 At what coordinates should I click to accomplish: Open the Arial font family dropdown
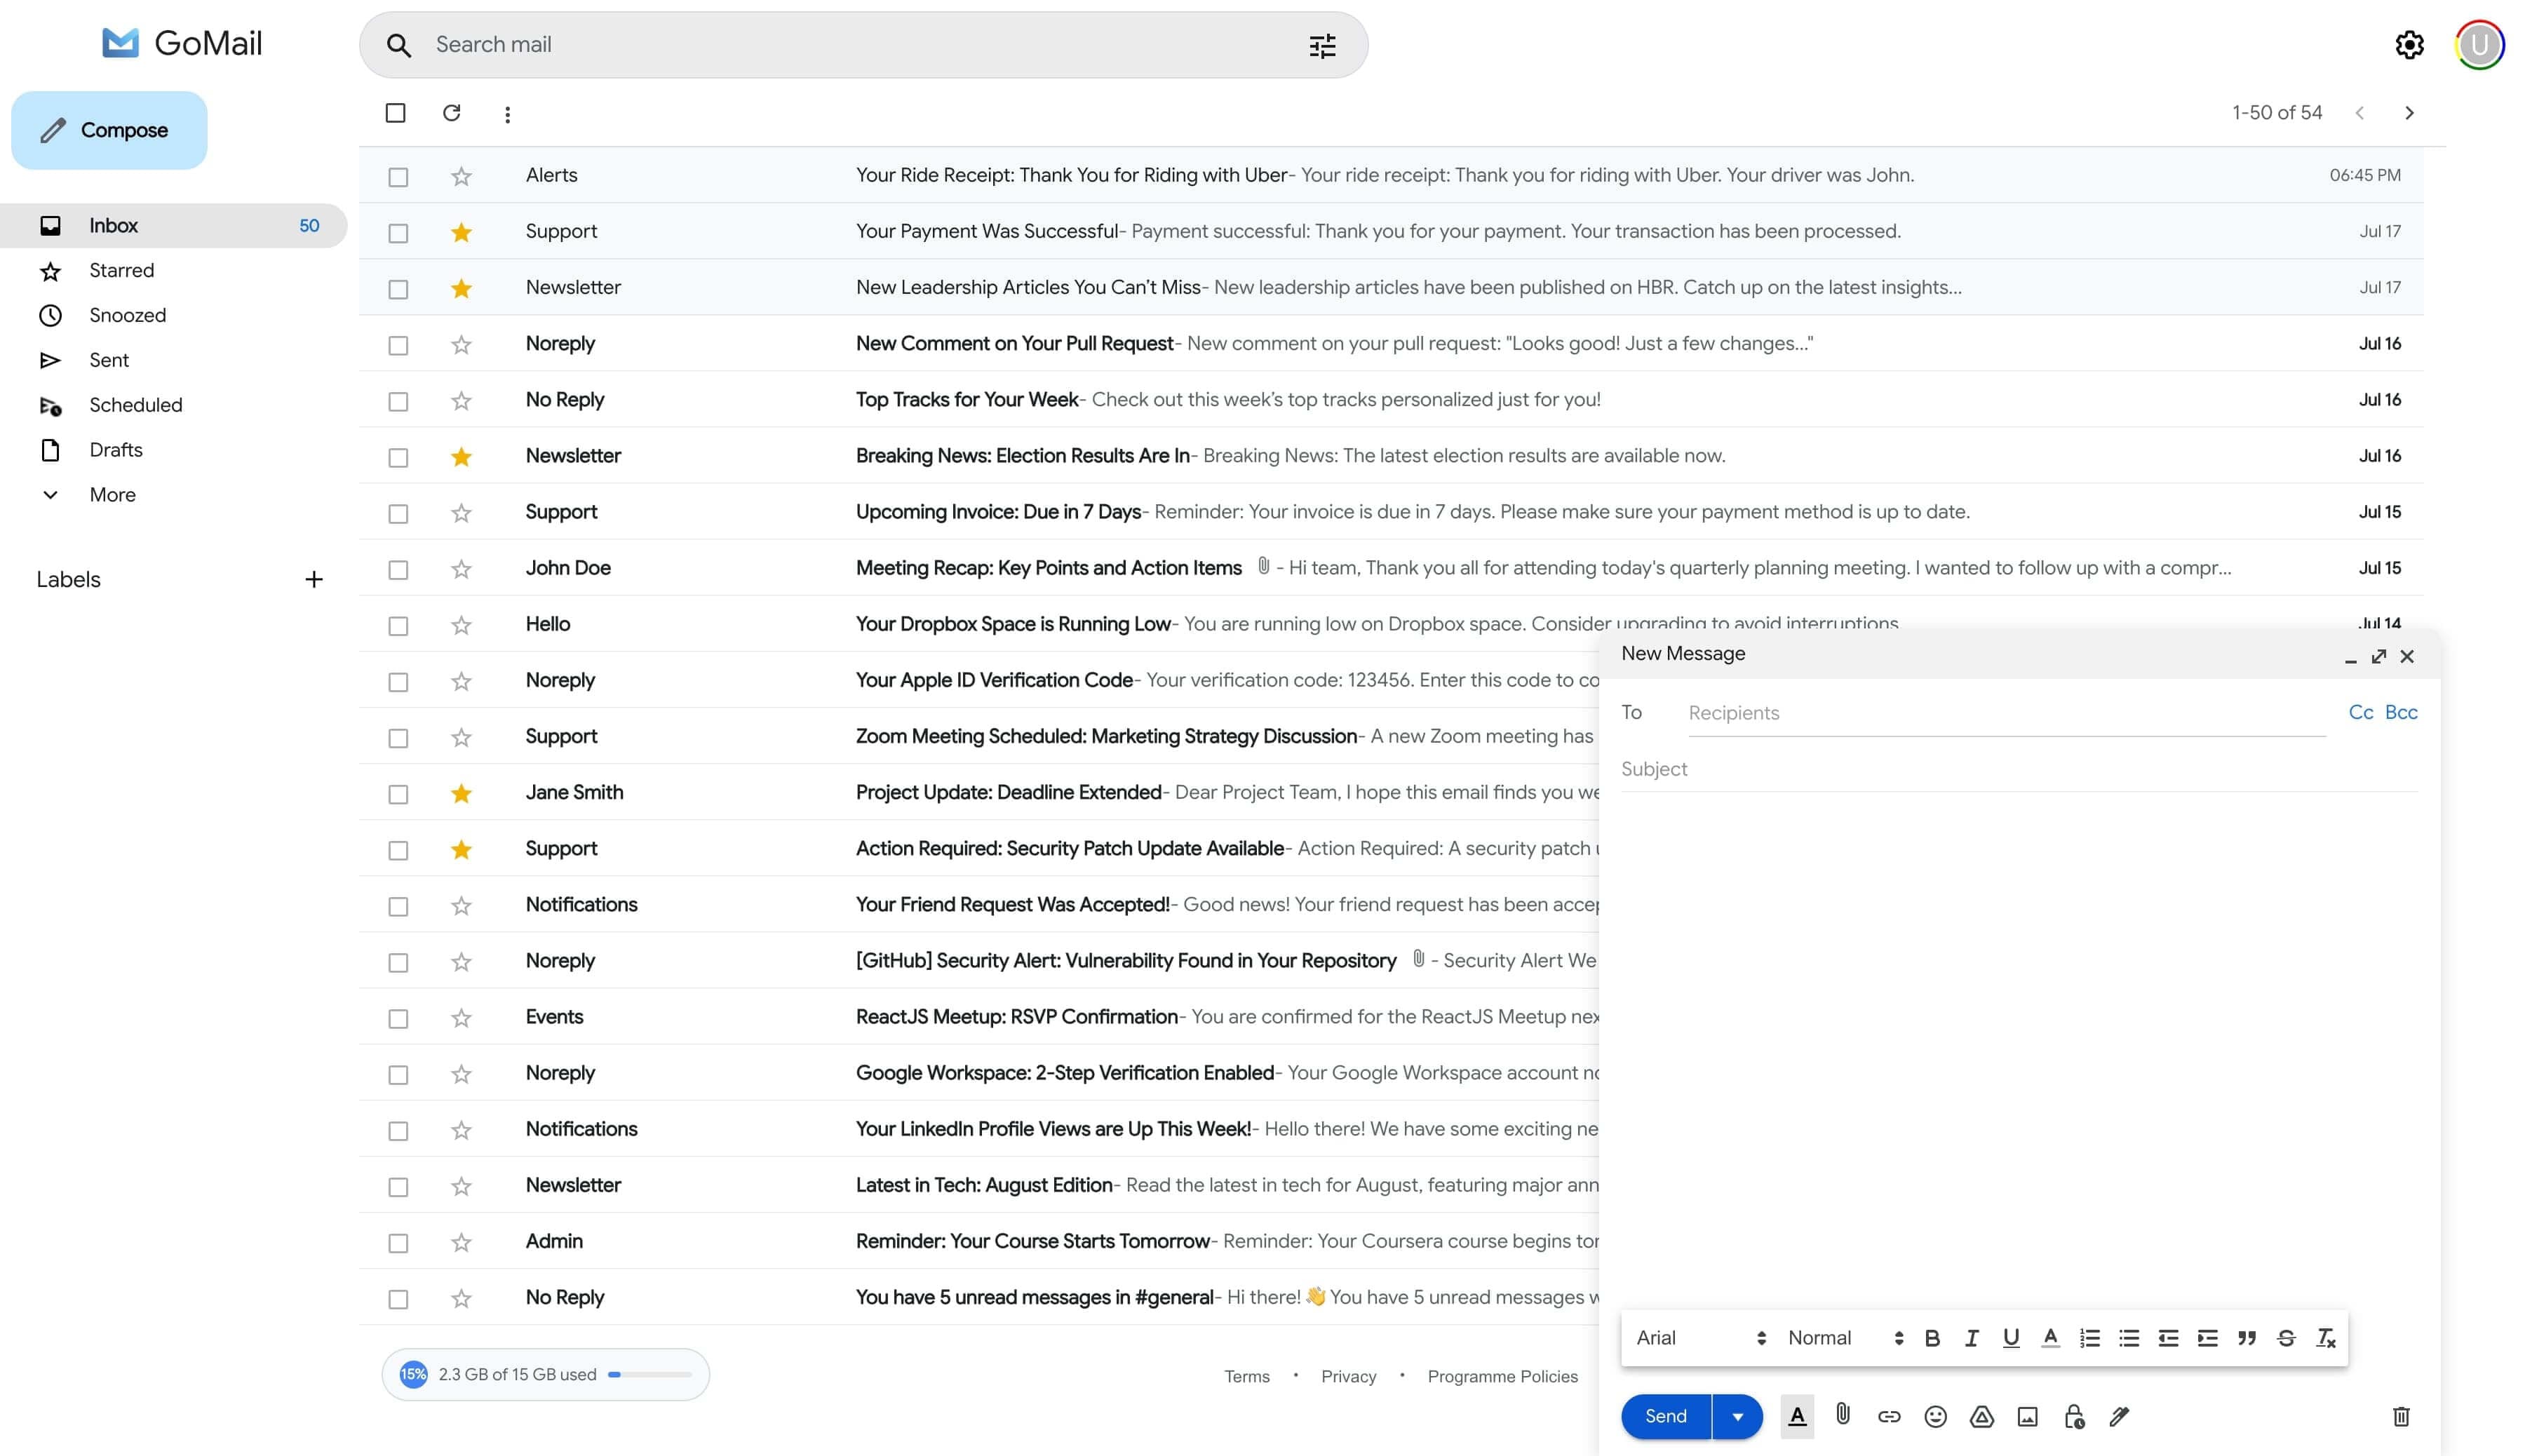pos(1700,1338)
